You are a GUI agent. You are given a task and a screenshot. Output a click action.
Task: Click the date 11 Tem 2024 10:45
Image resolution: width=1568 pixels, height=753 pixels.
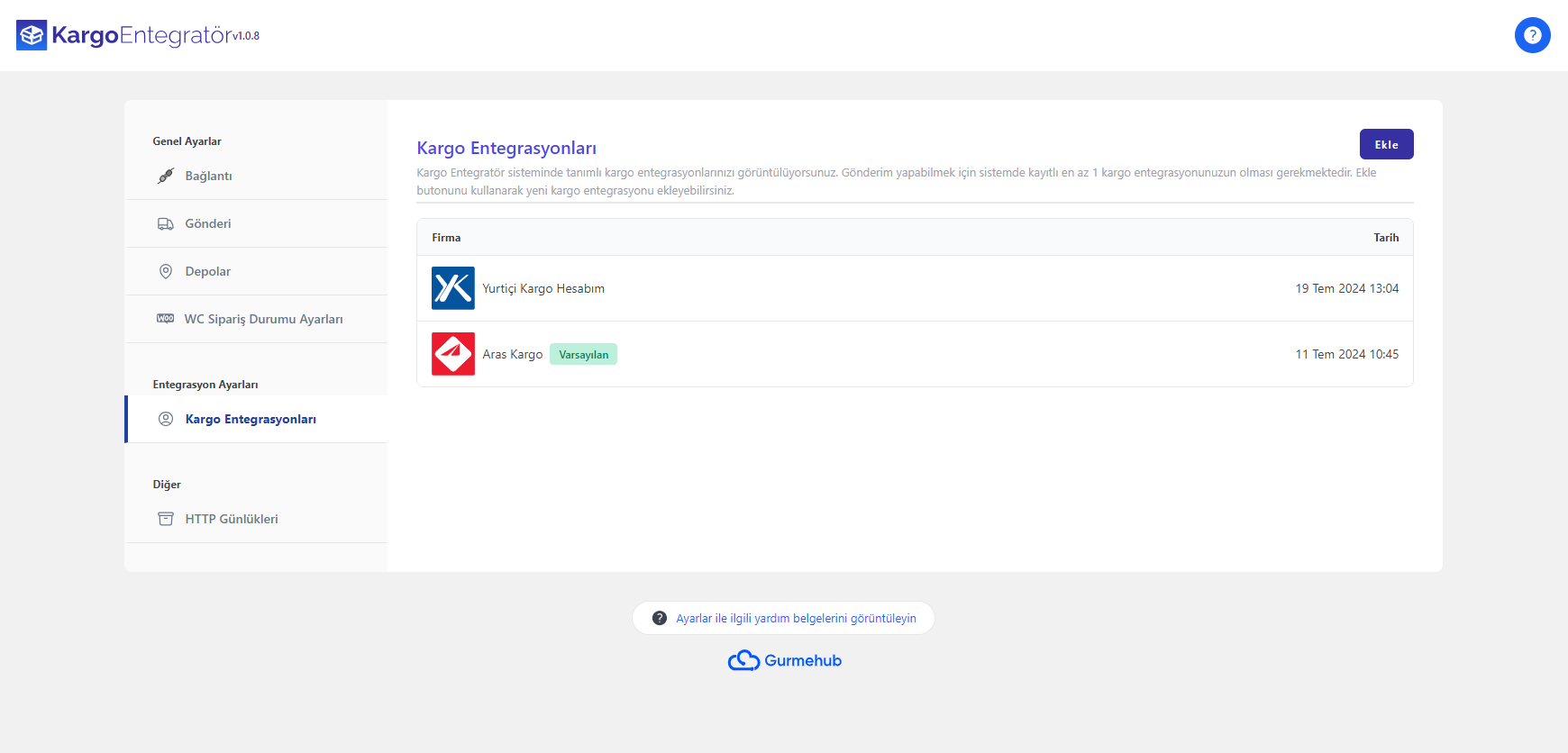(x=1347, y=354)
